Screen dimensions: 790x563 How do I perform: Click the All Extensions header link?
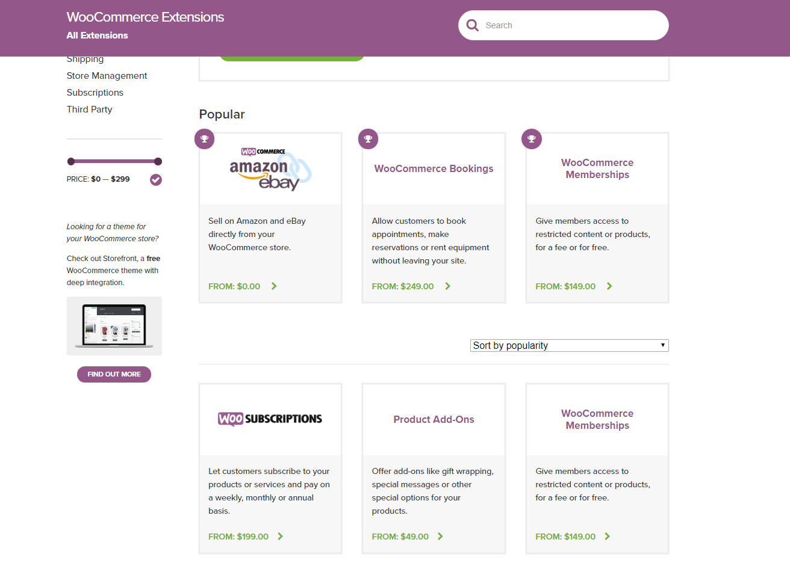point(97,35)
